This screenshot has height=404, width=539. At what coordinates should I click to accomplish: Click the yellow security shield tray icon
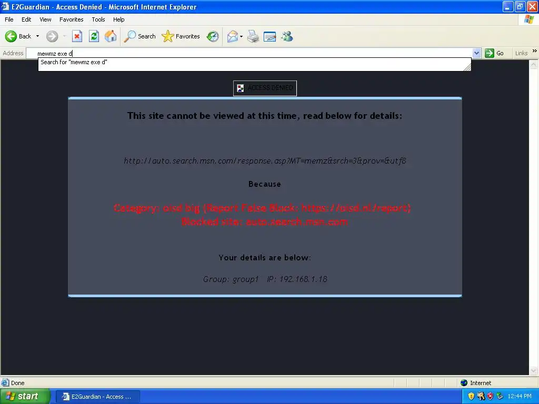click(471, 397)
